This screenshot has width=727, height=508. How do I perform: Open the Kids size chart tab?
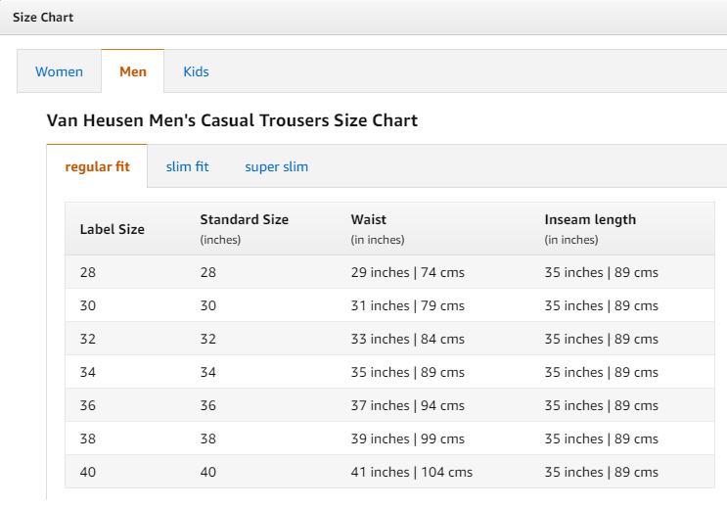[x=196, y=71]
